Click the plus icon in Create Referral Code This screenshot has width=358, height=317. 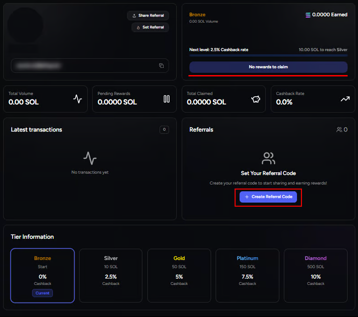[x=247, y=197]
